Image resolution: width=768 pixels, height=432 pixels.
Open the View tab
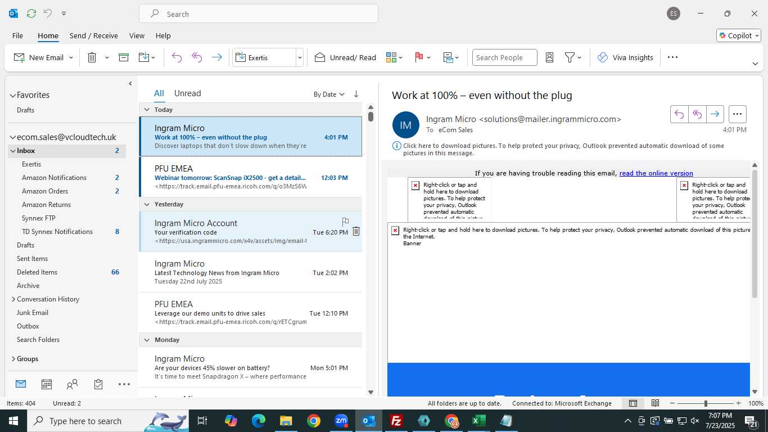(x=137, y=35)
